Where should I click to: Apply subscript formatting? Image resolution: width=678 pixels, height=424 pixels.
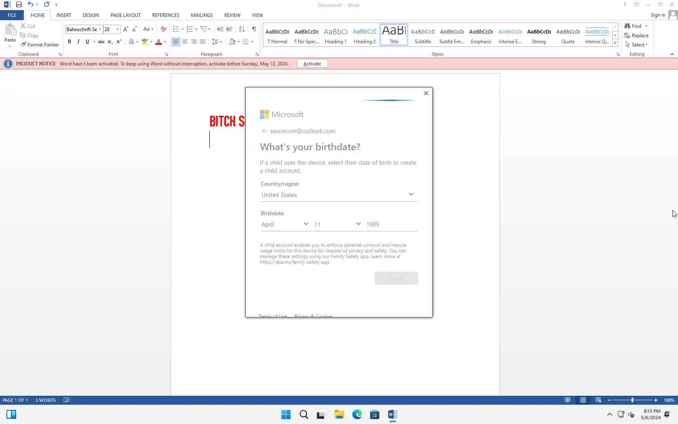point(110,42)
